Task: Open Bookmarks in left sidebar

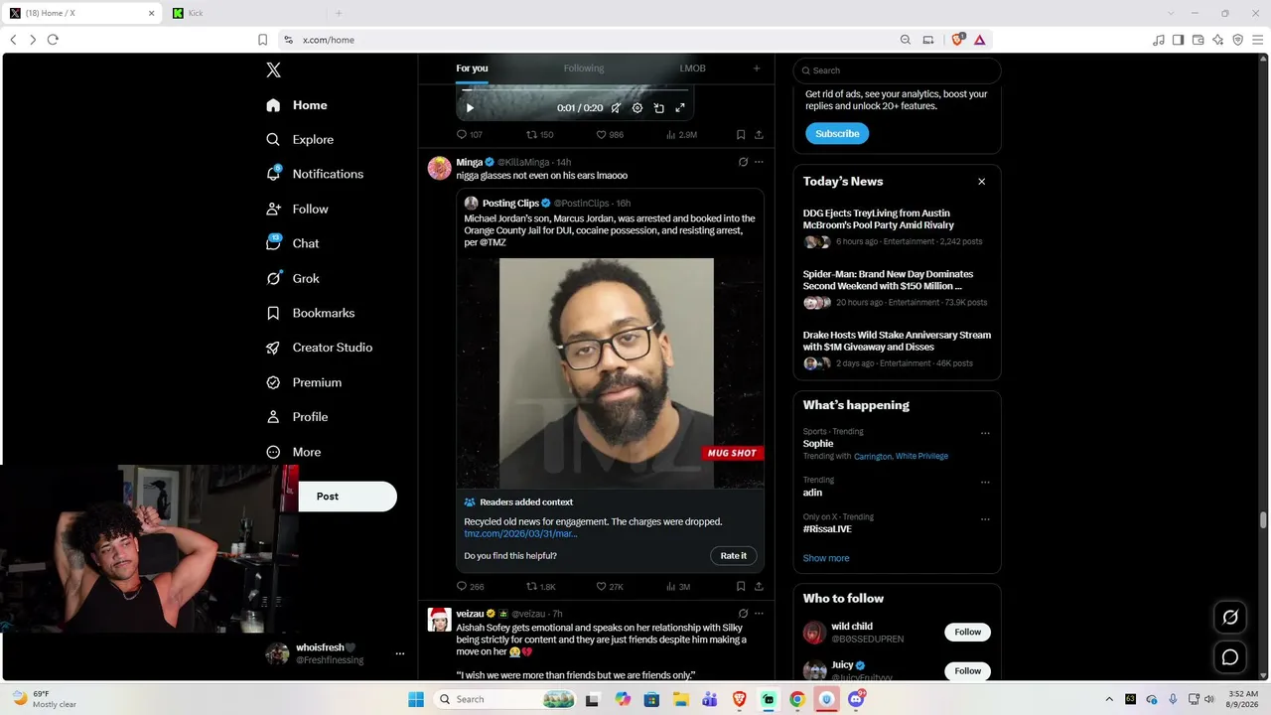Action: [310, 313]
